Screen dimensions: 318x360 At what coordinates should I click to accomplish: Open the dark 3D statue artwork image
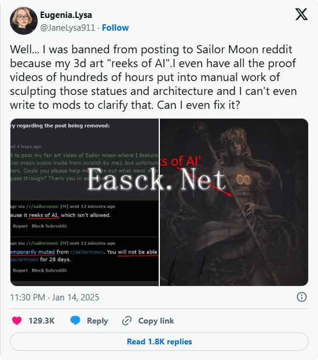pos(234,202)
